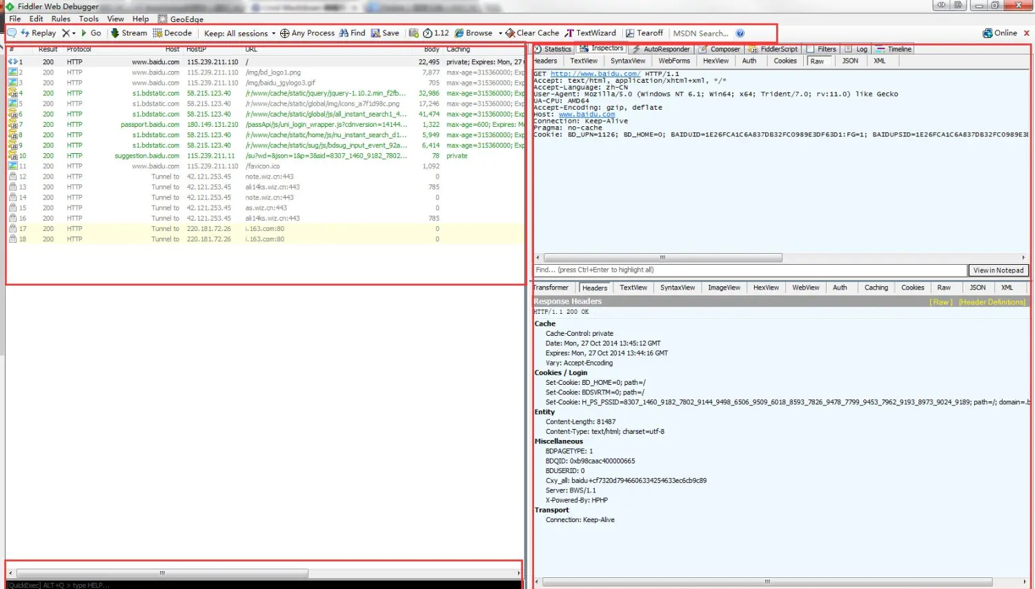Sort sessions by the Protocol column header
The image size is (1035, 589).
click(79, 50)
